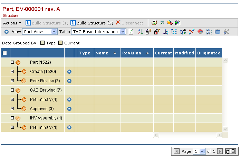This screenshot has height=158, width=240.
Task: Click Build Structure (2) button
Action: [92, 23]
